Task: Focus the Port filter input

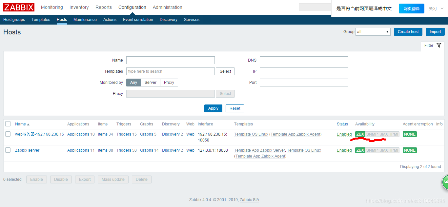Action: (304, 83)
